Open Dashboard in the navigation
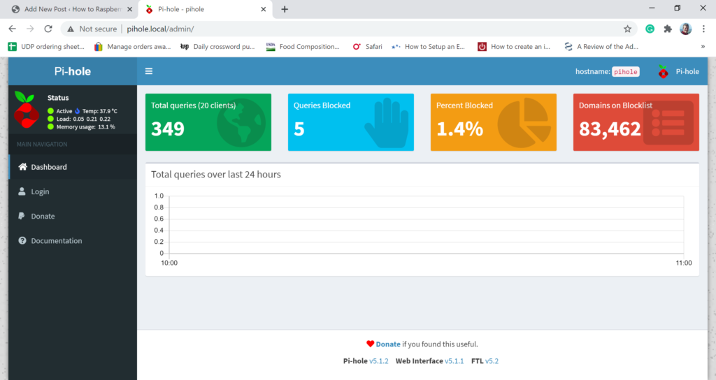The width and height of the screenshot is (716, 380). [73, 167]
